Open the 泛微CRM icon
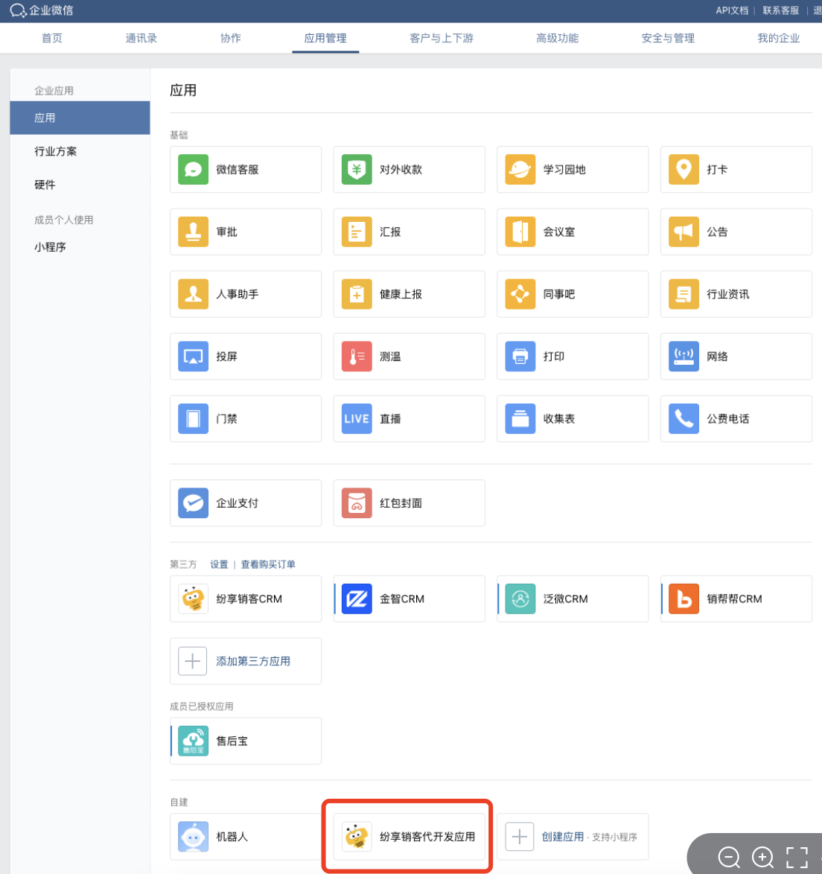 pos(520,599)
